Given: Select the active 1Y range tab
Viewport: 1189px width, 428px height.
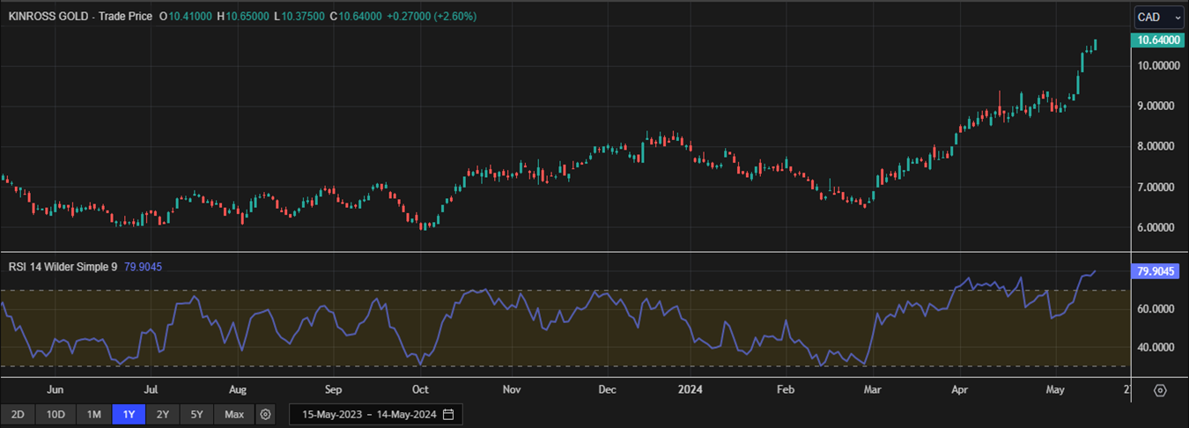Looking at the screenshot, I should tap(129, 414).
